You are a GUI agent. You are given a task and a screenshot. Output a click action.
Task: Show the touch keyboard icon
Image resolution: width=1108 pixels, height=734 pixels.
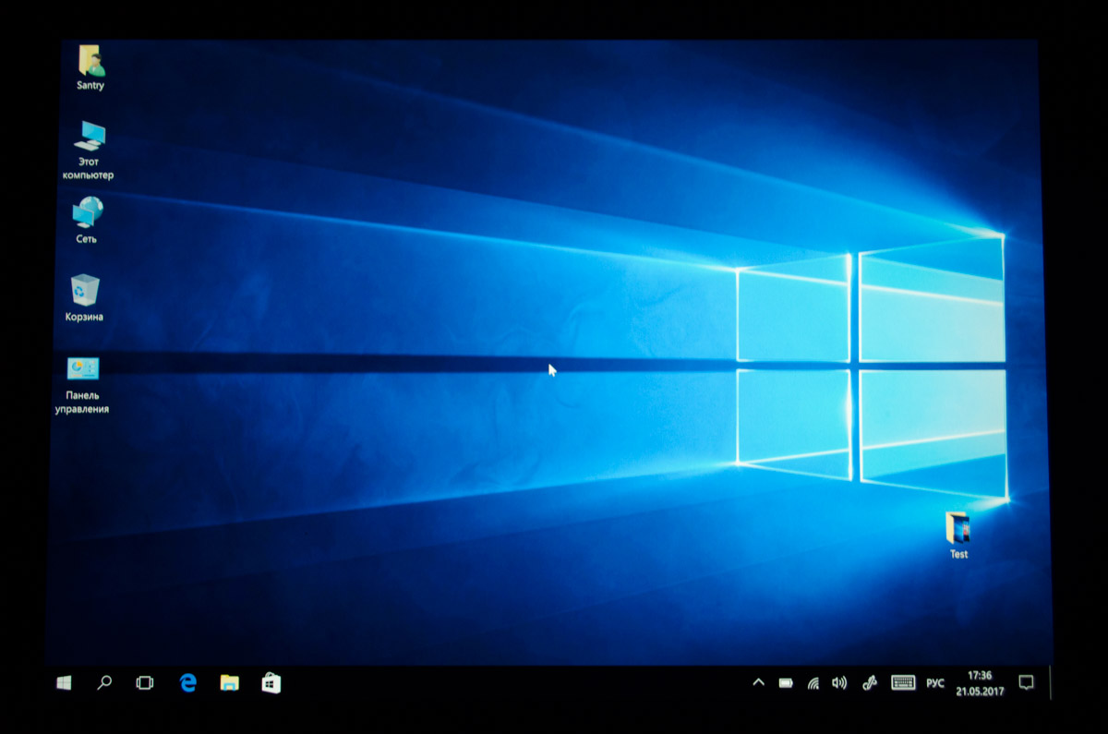tap(903, 683)
